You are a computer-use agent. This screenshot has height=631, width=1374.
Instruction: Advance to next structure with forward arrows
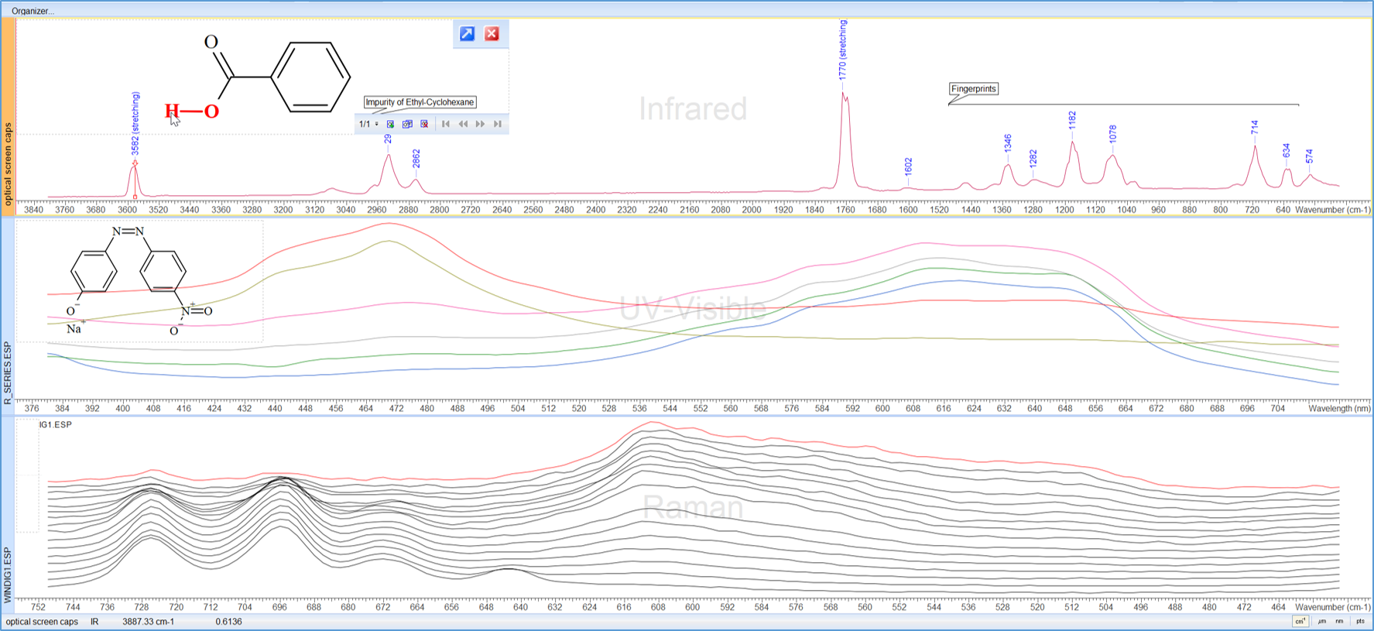480,124
